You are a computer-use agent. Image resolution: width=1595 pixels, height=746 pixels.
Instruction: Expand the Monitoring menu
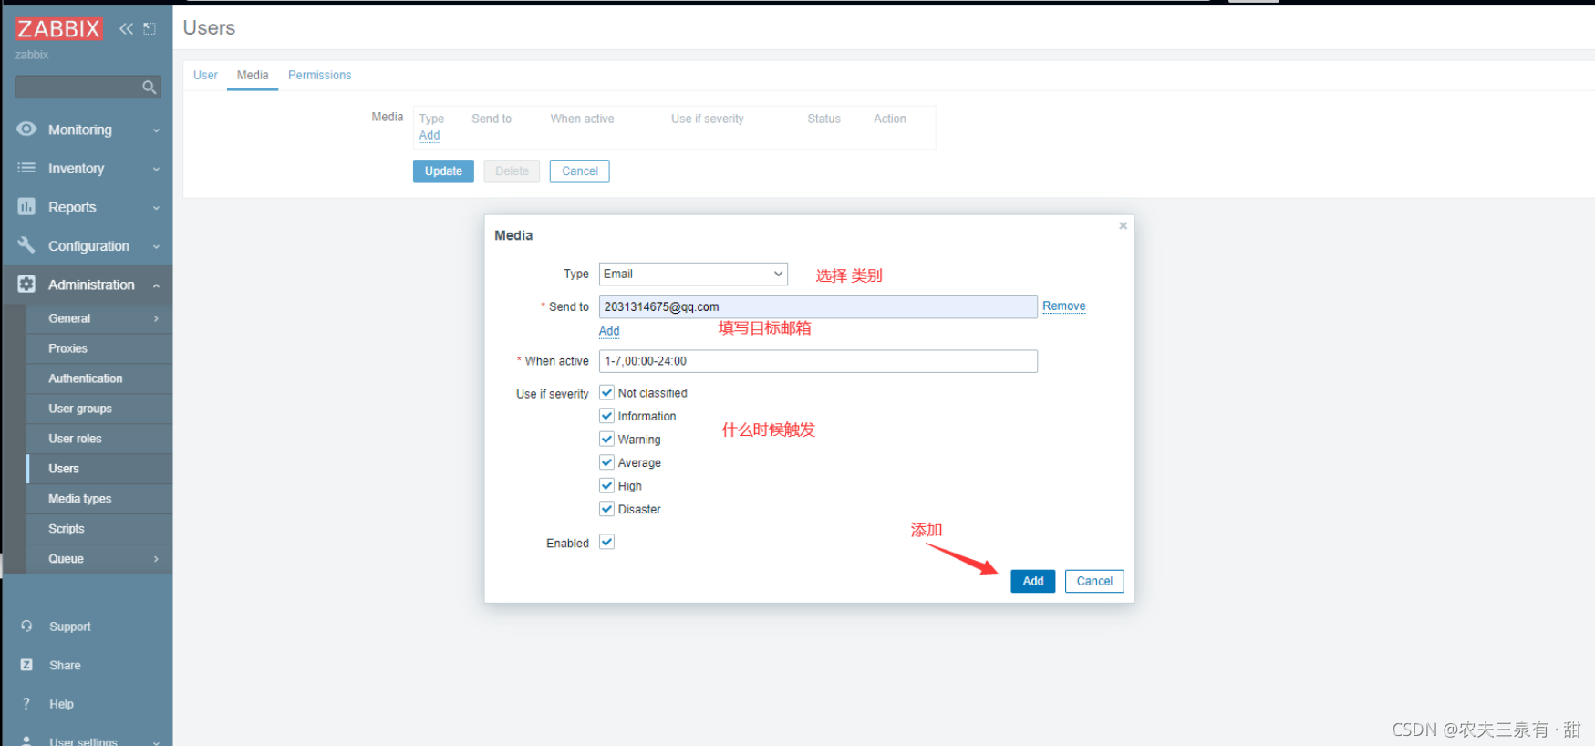156,130
